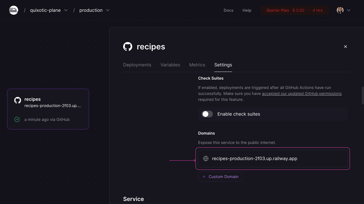Switch to the Deployments tab

pyautogui.click(x=137, y=65)
